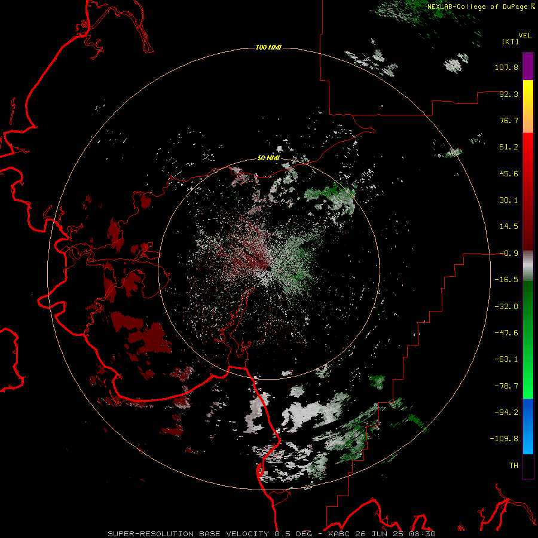Image resolution: width=538 pixels, height=538 pixels.
Task: Pick the green segment of the color bar
Action: coord(528,340)
